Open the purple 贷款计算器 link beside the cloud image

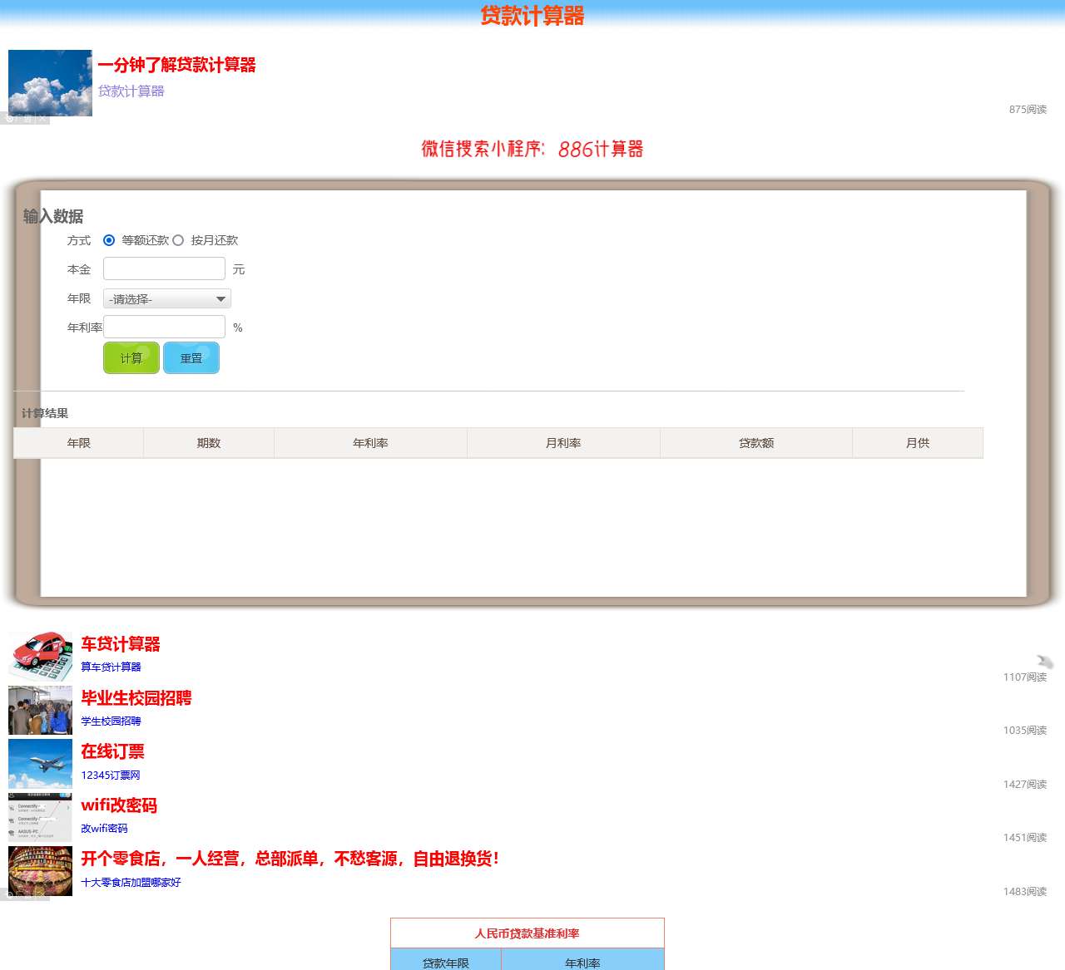(131, 91)
